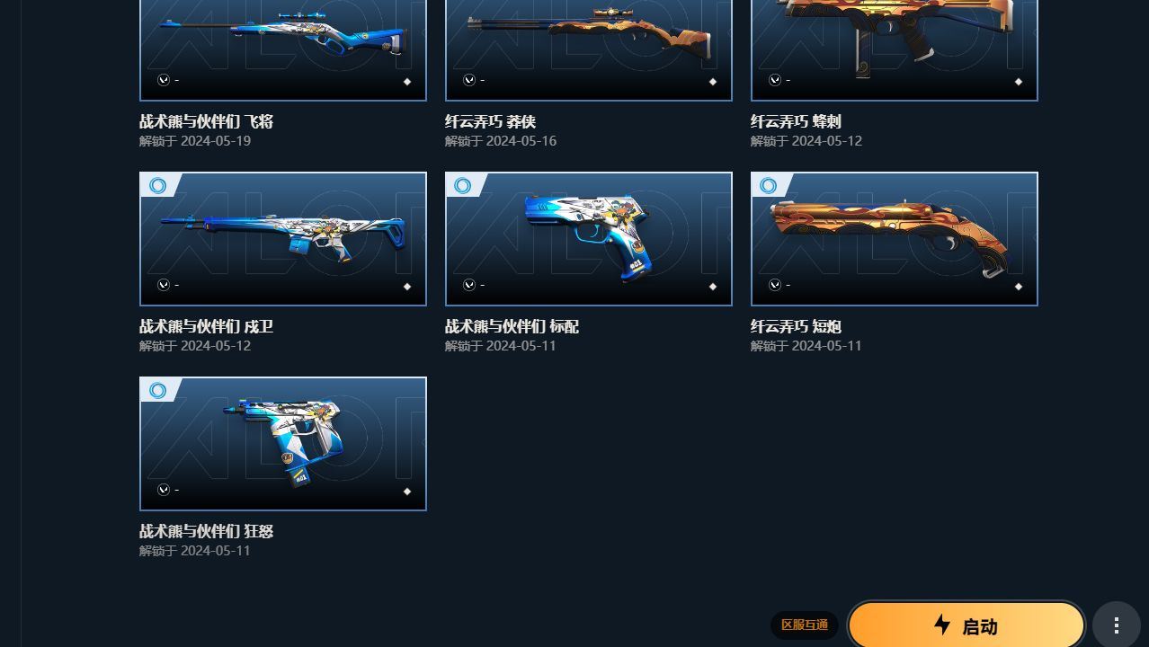Viewport: 1149px width, 647px height.
Task: Click circular badge icon on 短炮 shotgun card
Action: pos(769,186)
